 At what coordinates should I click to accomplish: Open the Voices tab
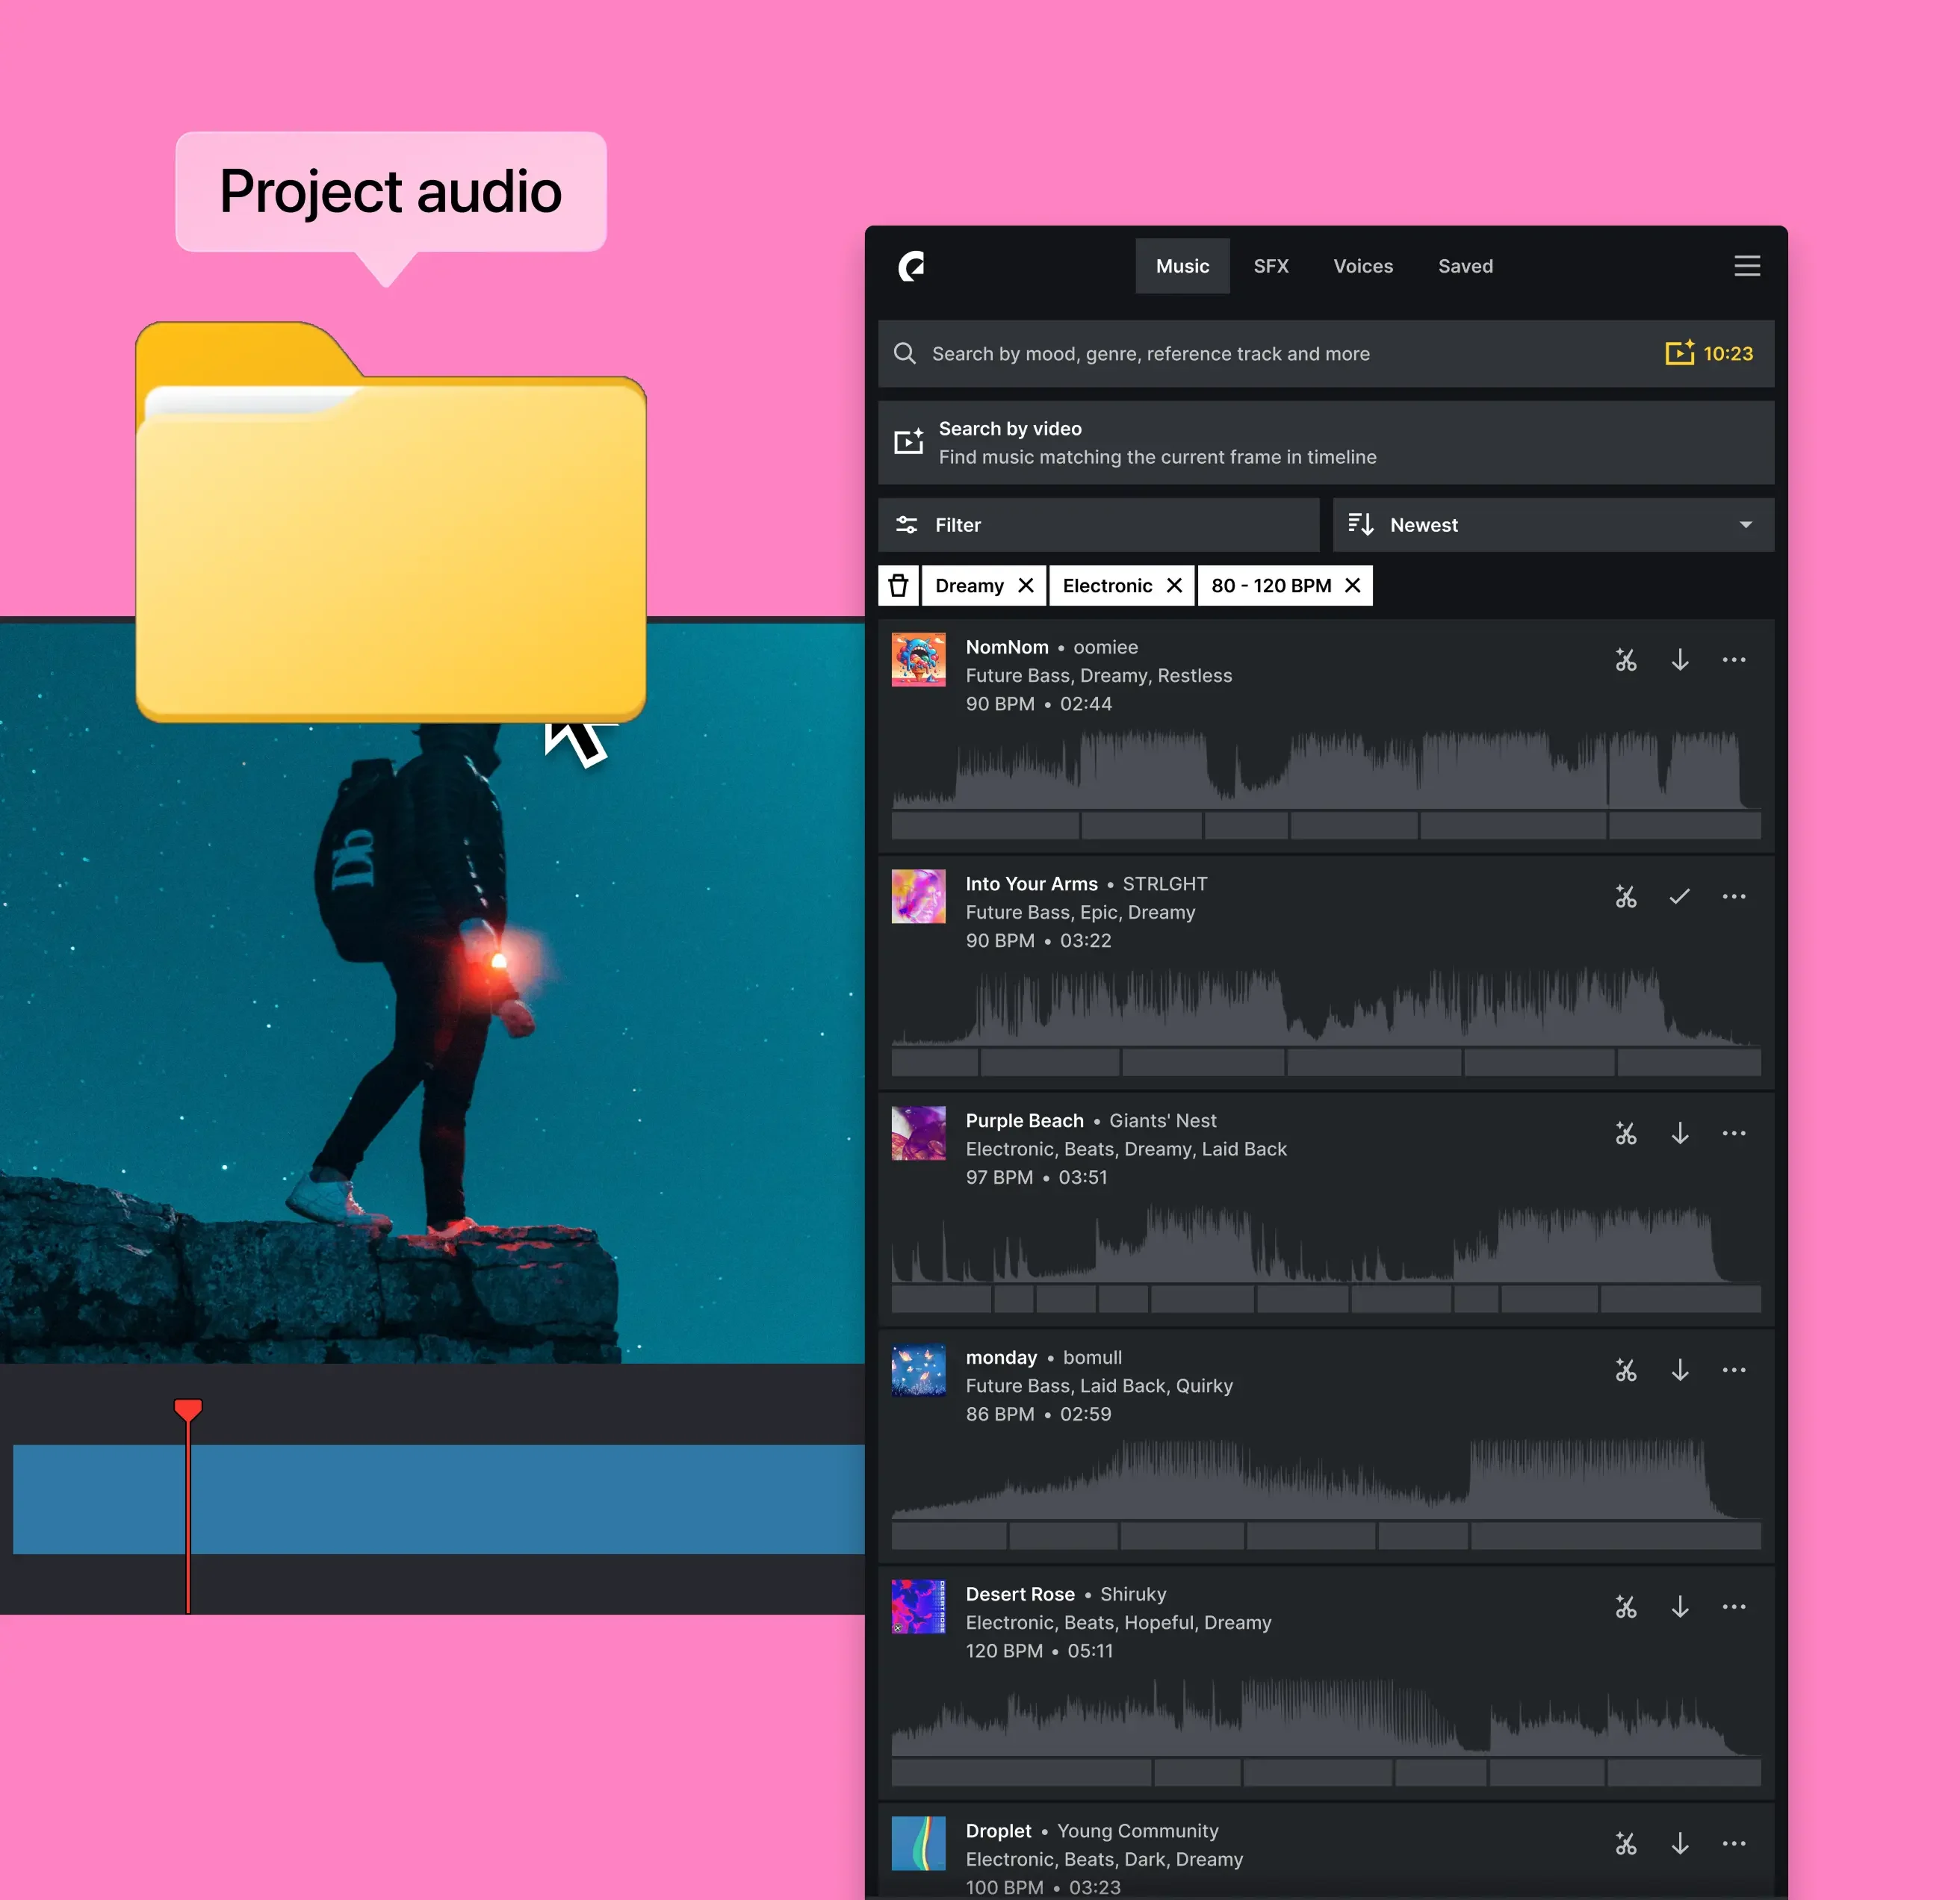point(1363,266)
